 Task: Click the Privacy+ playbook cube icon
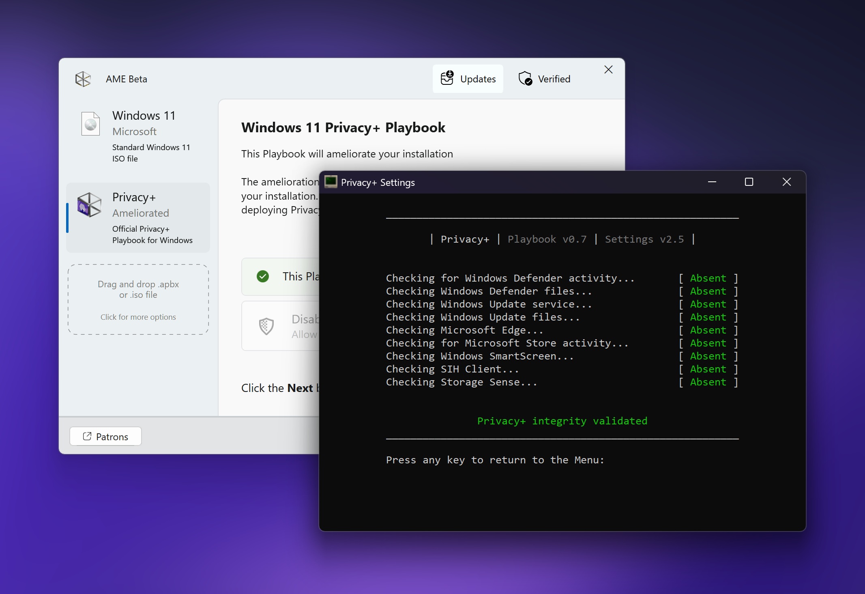(x=89, y=204)
